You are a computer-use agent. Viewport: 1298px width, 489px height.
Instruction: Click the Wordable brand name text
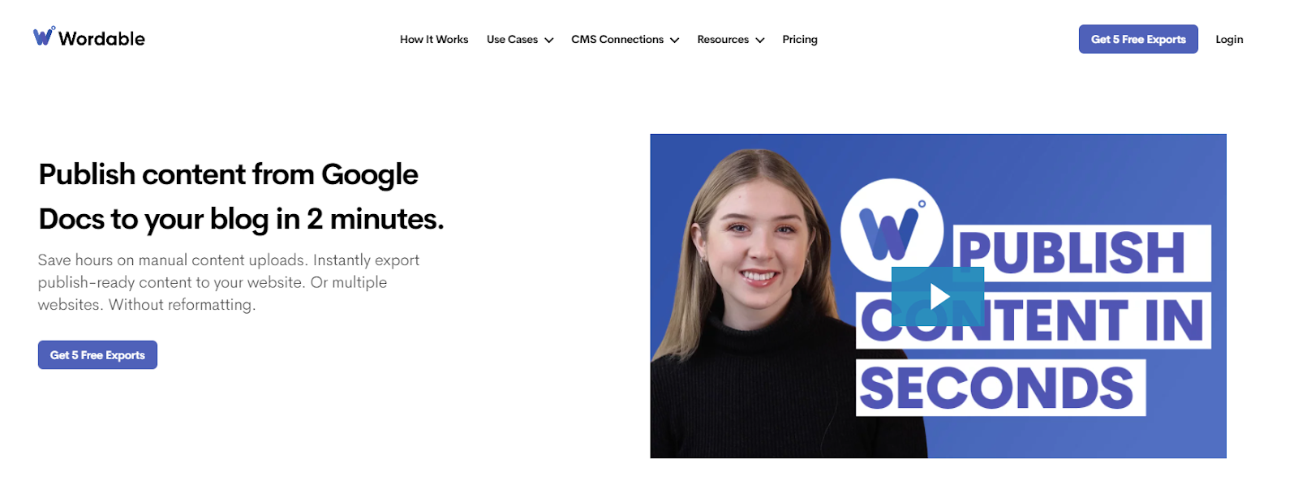click(x=101, y=38)
